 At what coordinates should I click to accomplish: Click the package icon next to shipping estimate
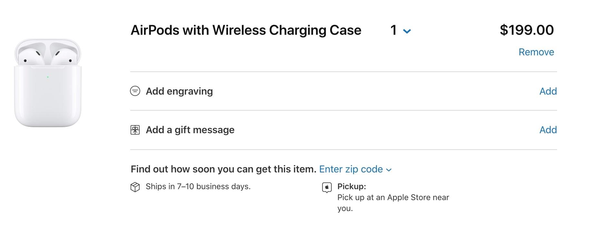pyautogui.click(x=135, y=187)
